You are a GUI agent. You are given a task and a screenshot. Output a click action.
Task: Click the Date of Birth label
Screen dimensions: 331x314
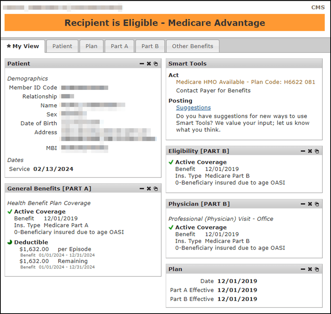(x=39, y=123)
